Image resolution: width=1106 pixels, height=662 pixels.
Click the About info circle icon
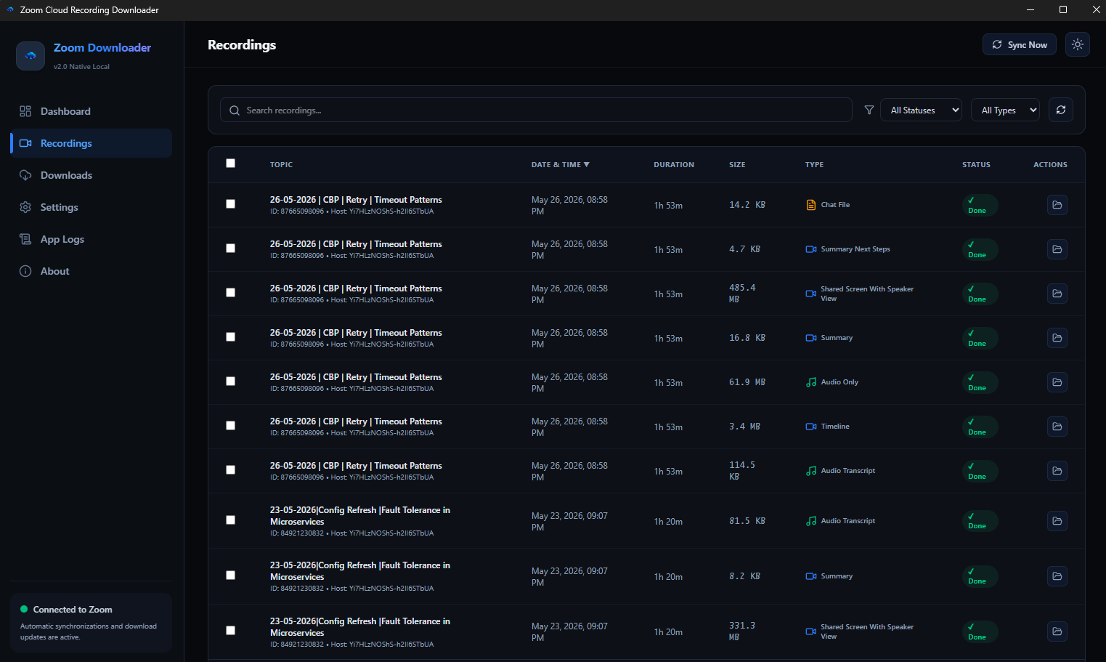[25, 271]
